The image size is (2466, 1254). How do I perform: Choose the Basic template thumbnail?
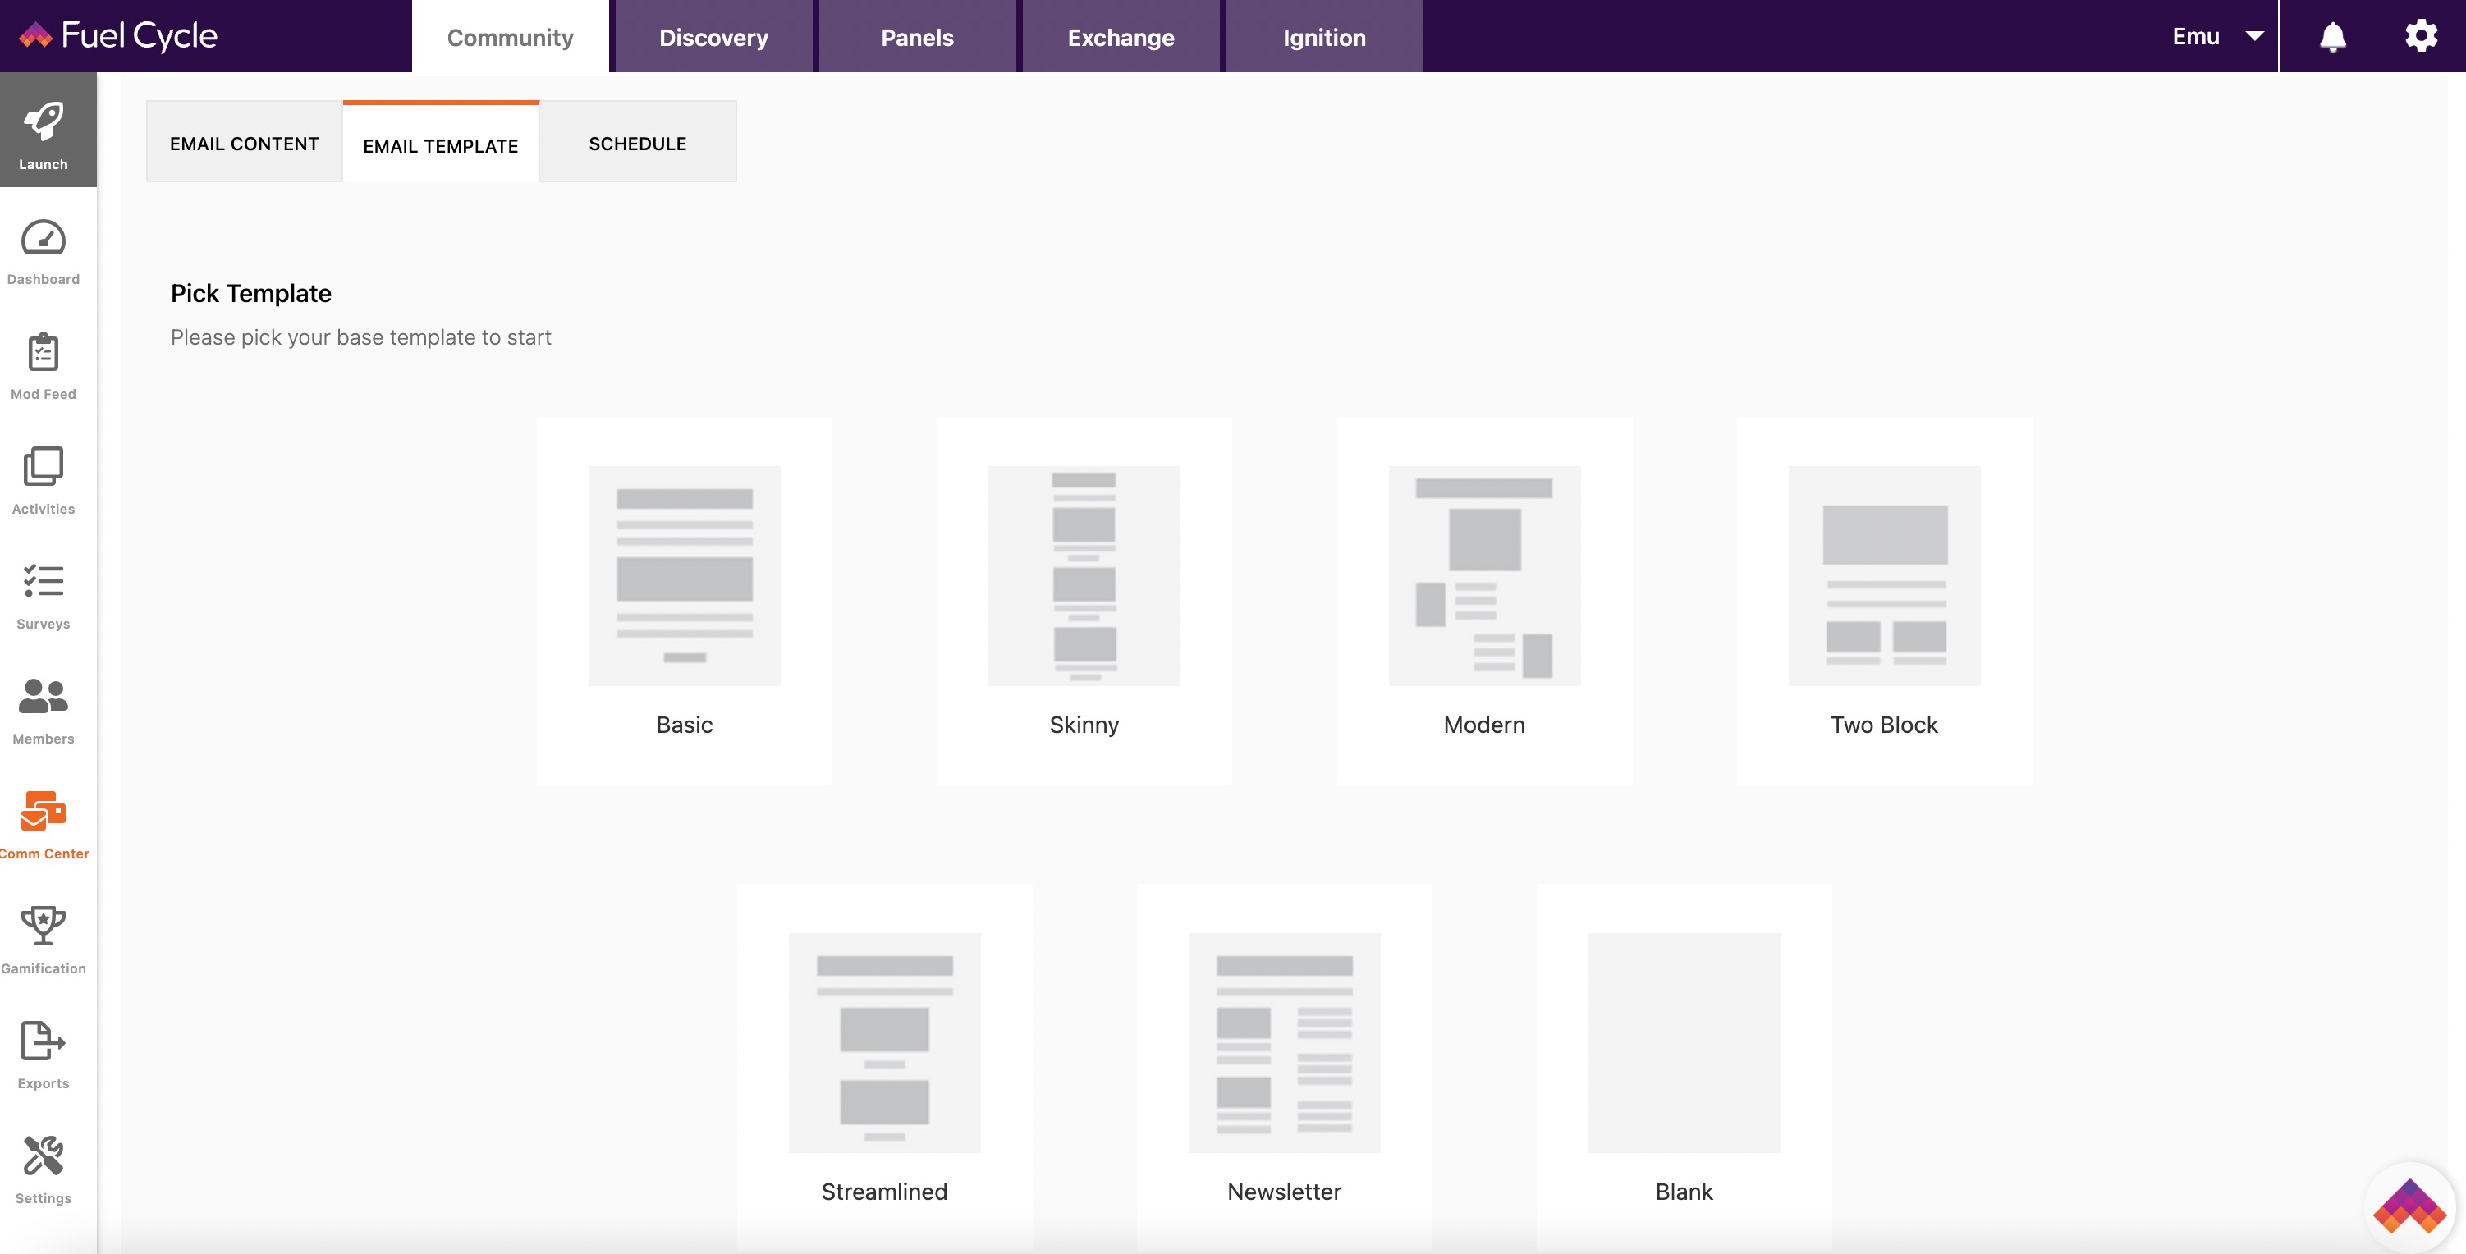point(685,575)
